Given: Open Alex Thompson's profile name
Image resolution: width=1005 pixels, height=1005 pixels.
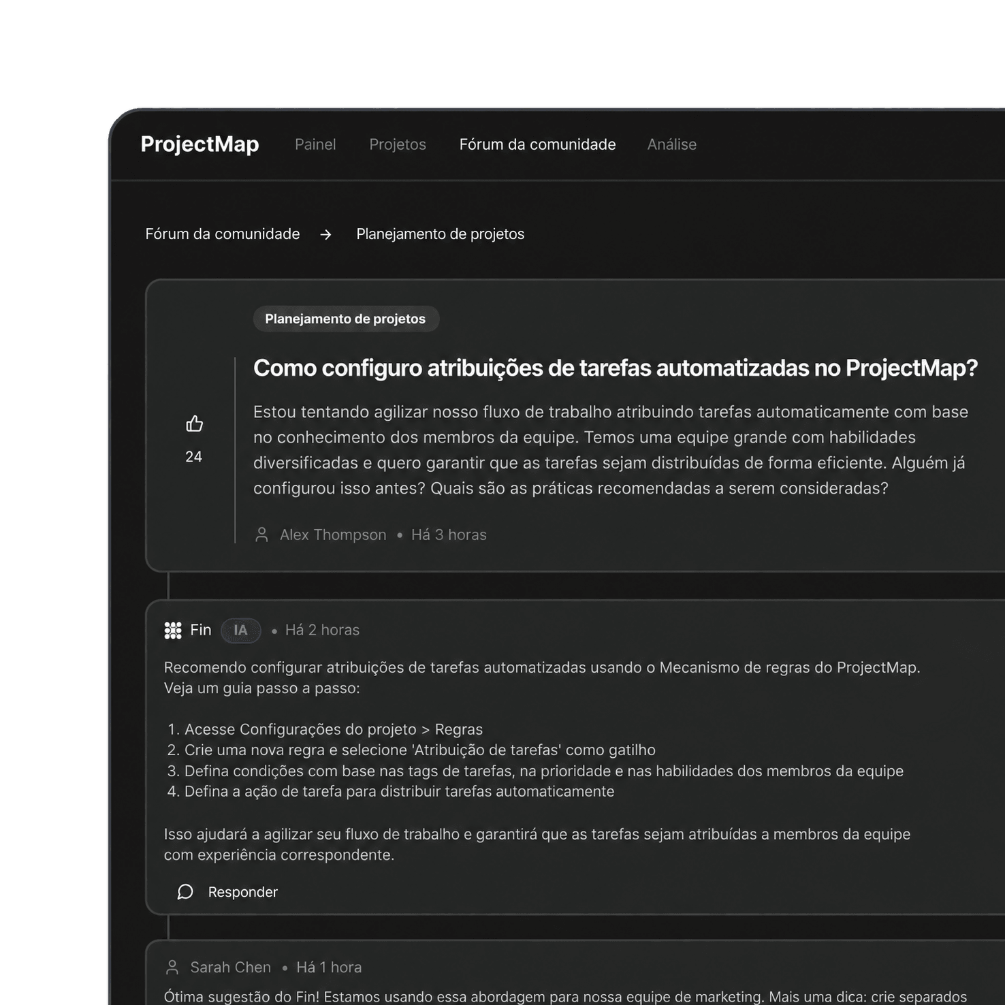Looking at the screenshot, I should point(333,535).
